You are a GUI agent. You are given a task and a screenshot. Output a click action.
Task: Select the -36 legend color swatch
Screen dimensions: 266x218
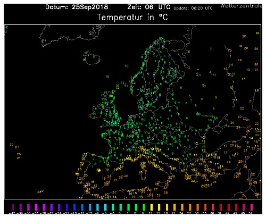pos(28,207)
